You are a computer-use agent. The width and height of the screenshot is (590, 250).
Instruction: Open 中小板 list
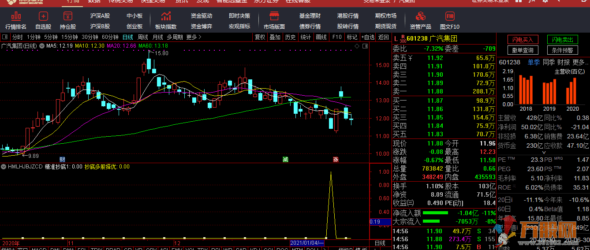click(134, 16)
